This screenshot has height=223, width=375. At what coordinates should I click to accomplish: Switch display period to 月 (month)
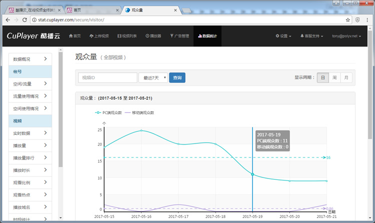pos(346,77)
